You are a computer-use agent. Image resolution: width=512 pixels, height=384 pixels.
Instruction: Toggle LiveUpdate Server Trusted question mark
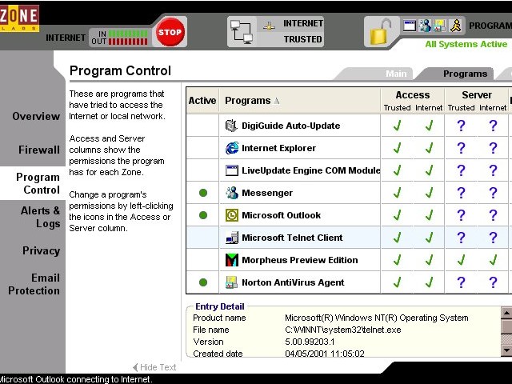(x=461, y=170)
